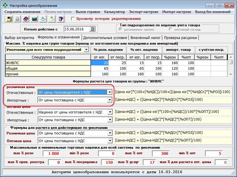Click exit without changes door icon

click(61, 19)
